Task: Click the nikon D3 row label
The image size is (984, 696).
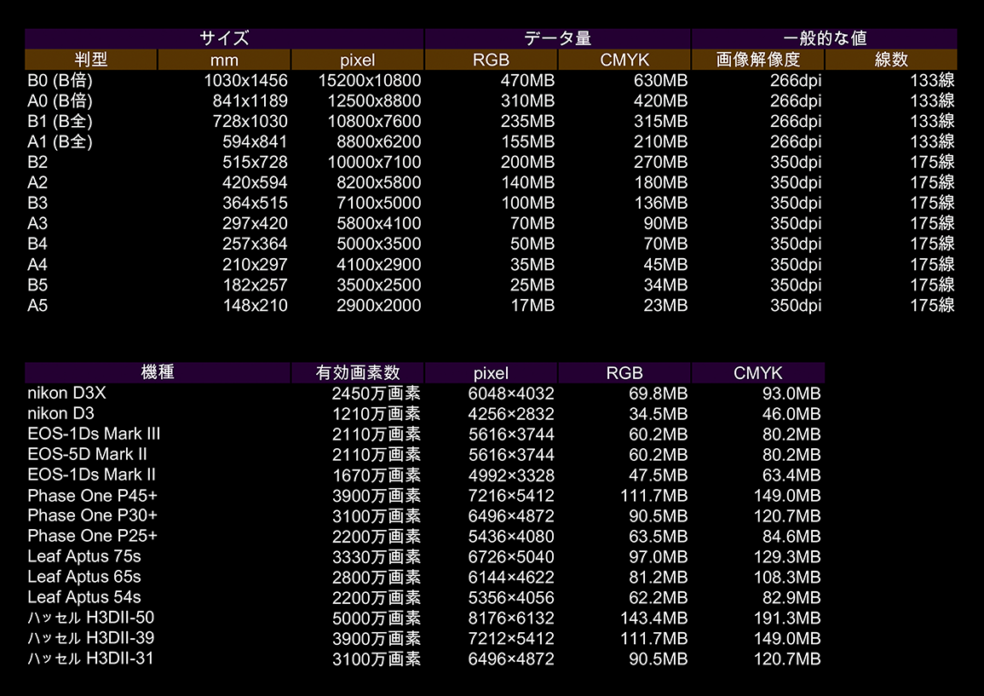Action: click(x=60, y=413)
